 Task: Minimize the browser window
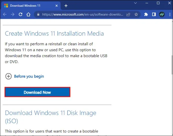147,3
